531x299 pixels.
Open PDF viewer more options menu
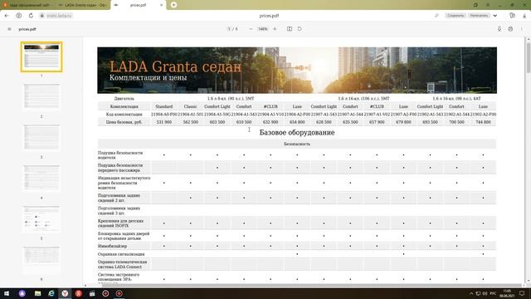[x=522, y=29]
